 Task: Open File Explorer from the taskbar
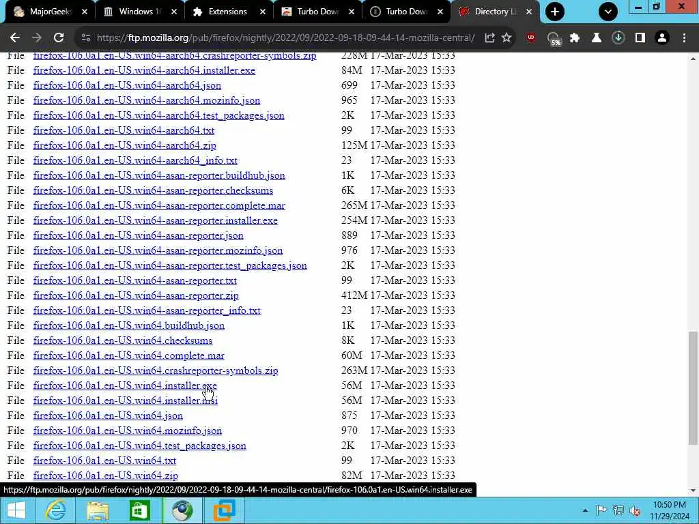[98, 510]
